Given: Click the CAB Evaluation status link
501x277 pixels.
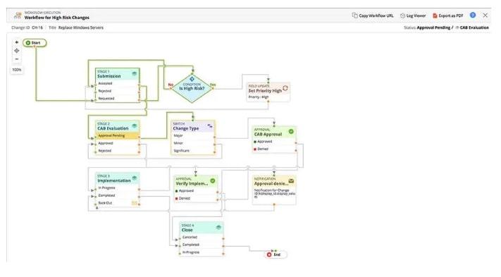Looking at the screenshot, I should (474, 27).
